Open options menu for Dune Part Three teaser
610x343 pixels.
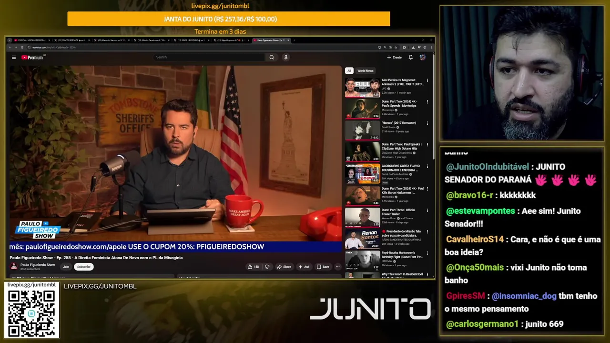point(427,210)
